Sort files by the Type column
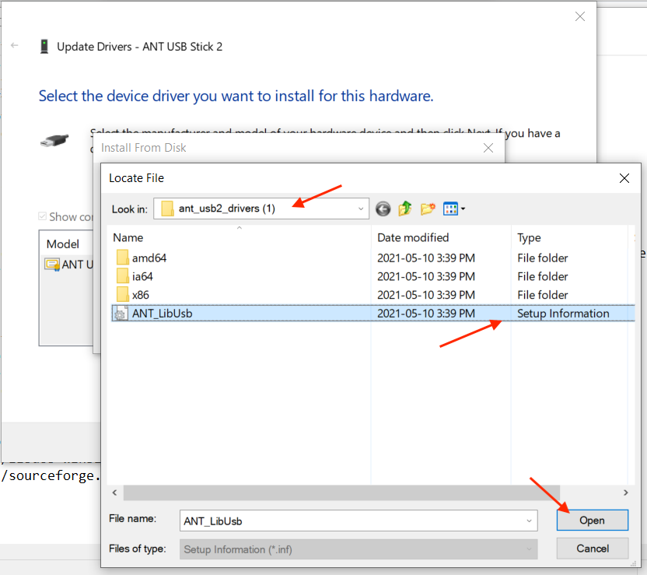 (x=529, y=238)
